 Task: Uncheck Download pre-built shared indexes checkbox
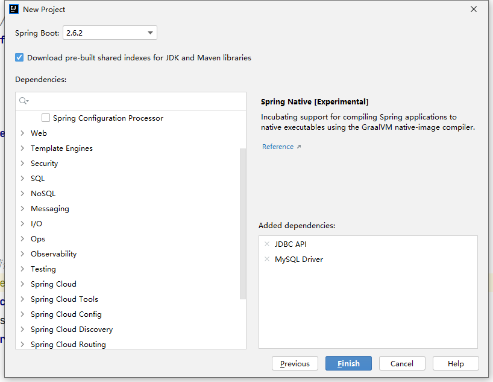(20, 58)
